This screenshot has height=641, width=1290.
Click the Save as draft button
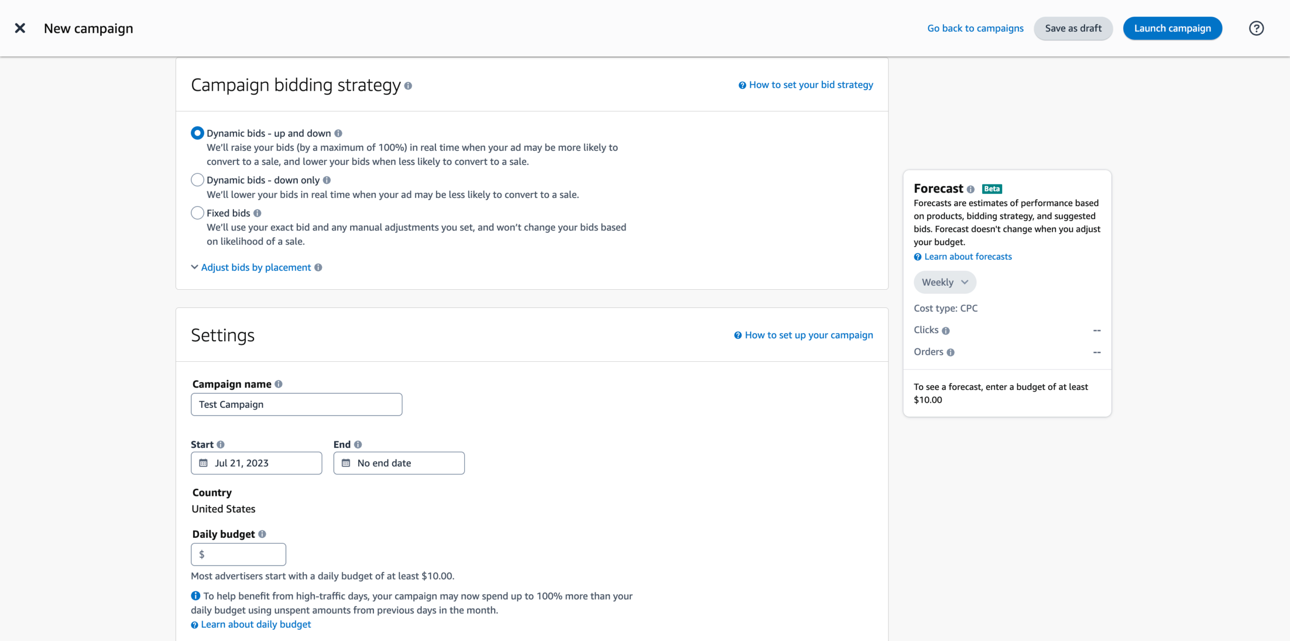pyautogui.click(x=1073, y=28)
